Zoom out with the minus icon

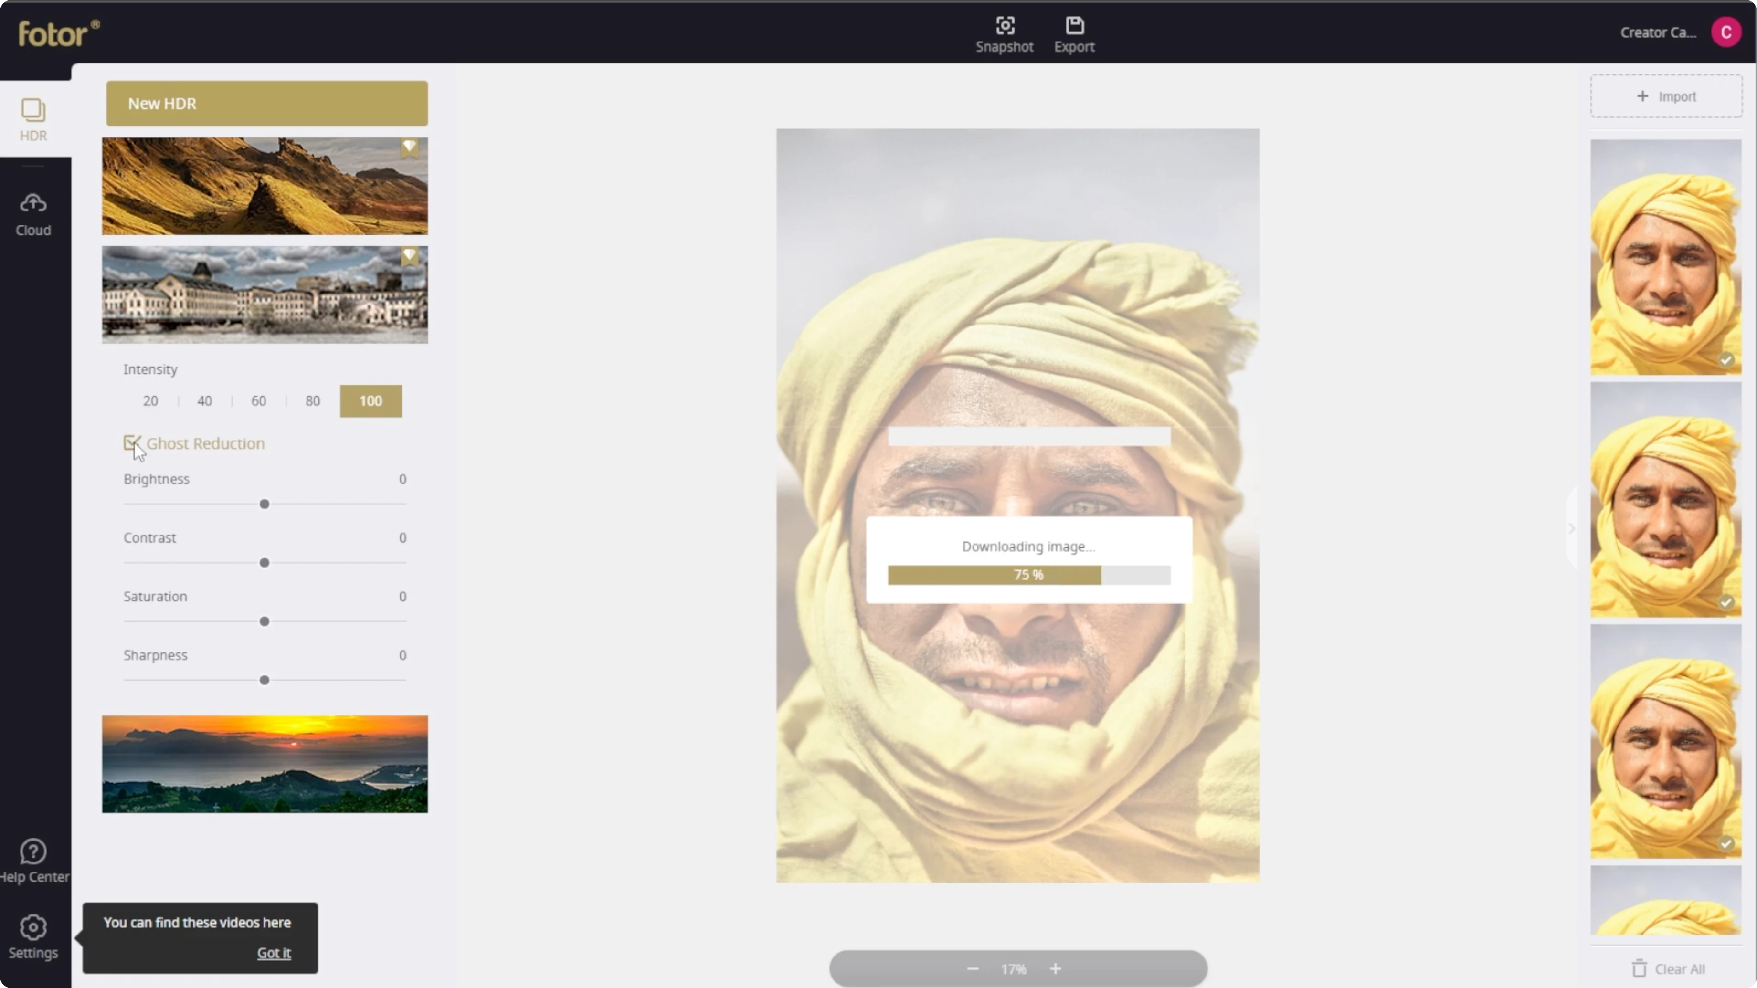[x=973, y=969]
